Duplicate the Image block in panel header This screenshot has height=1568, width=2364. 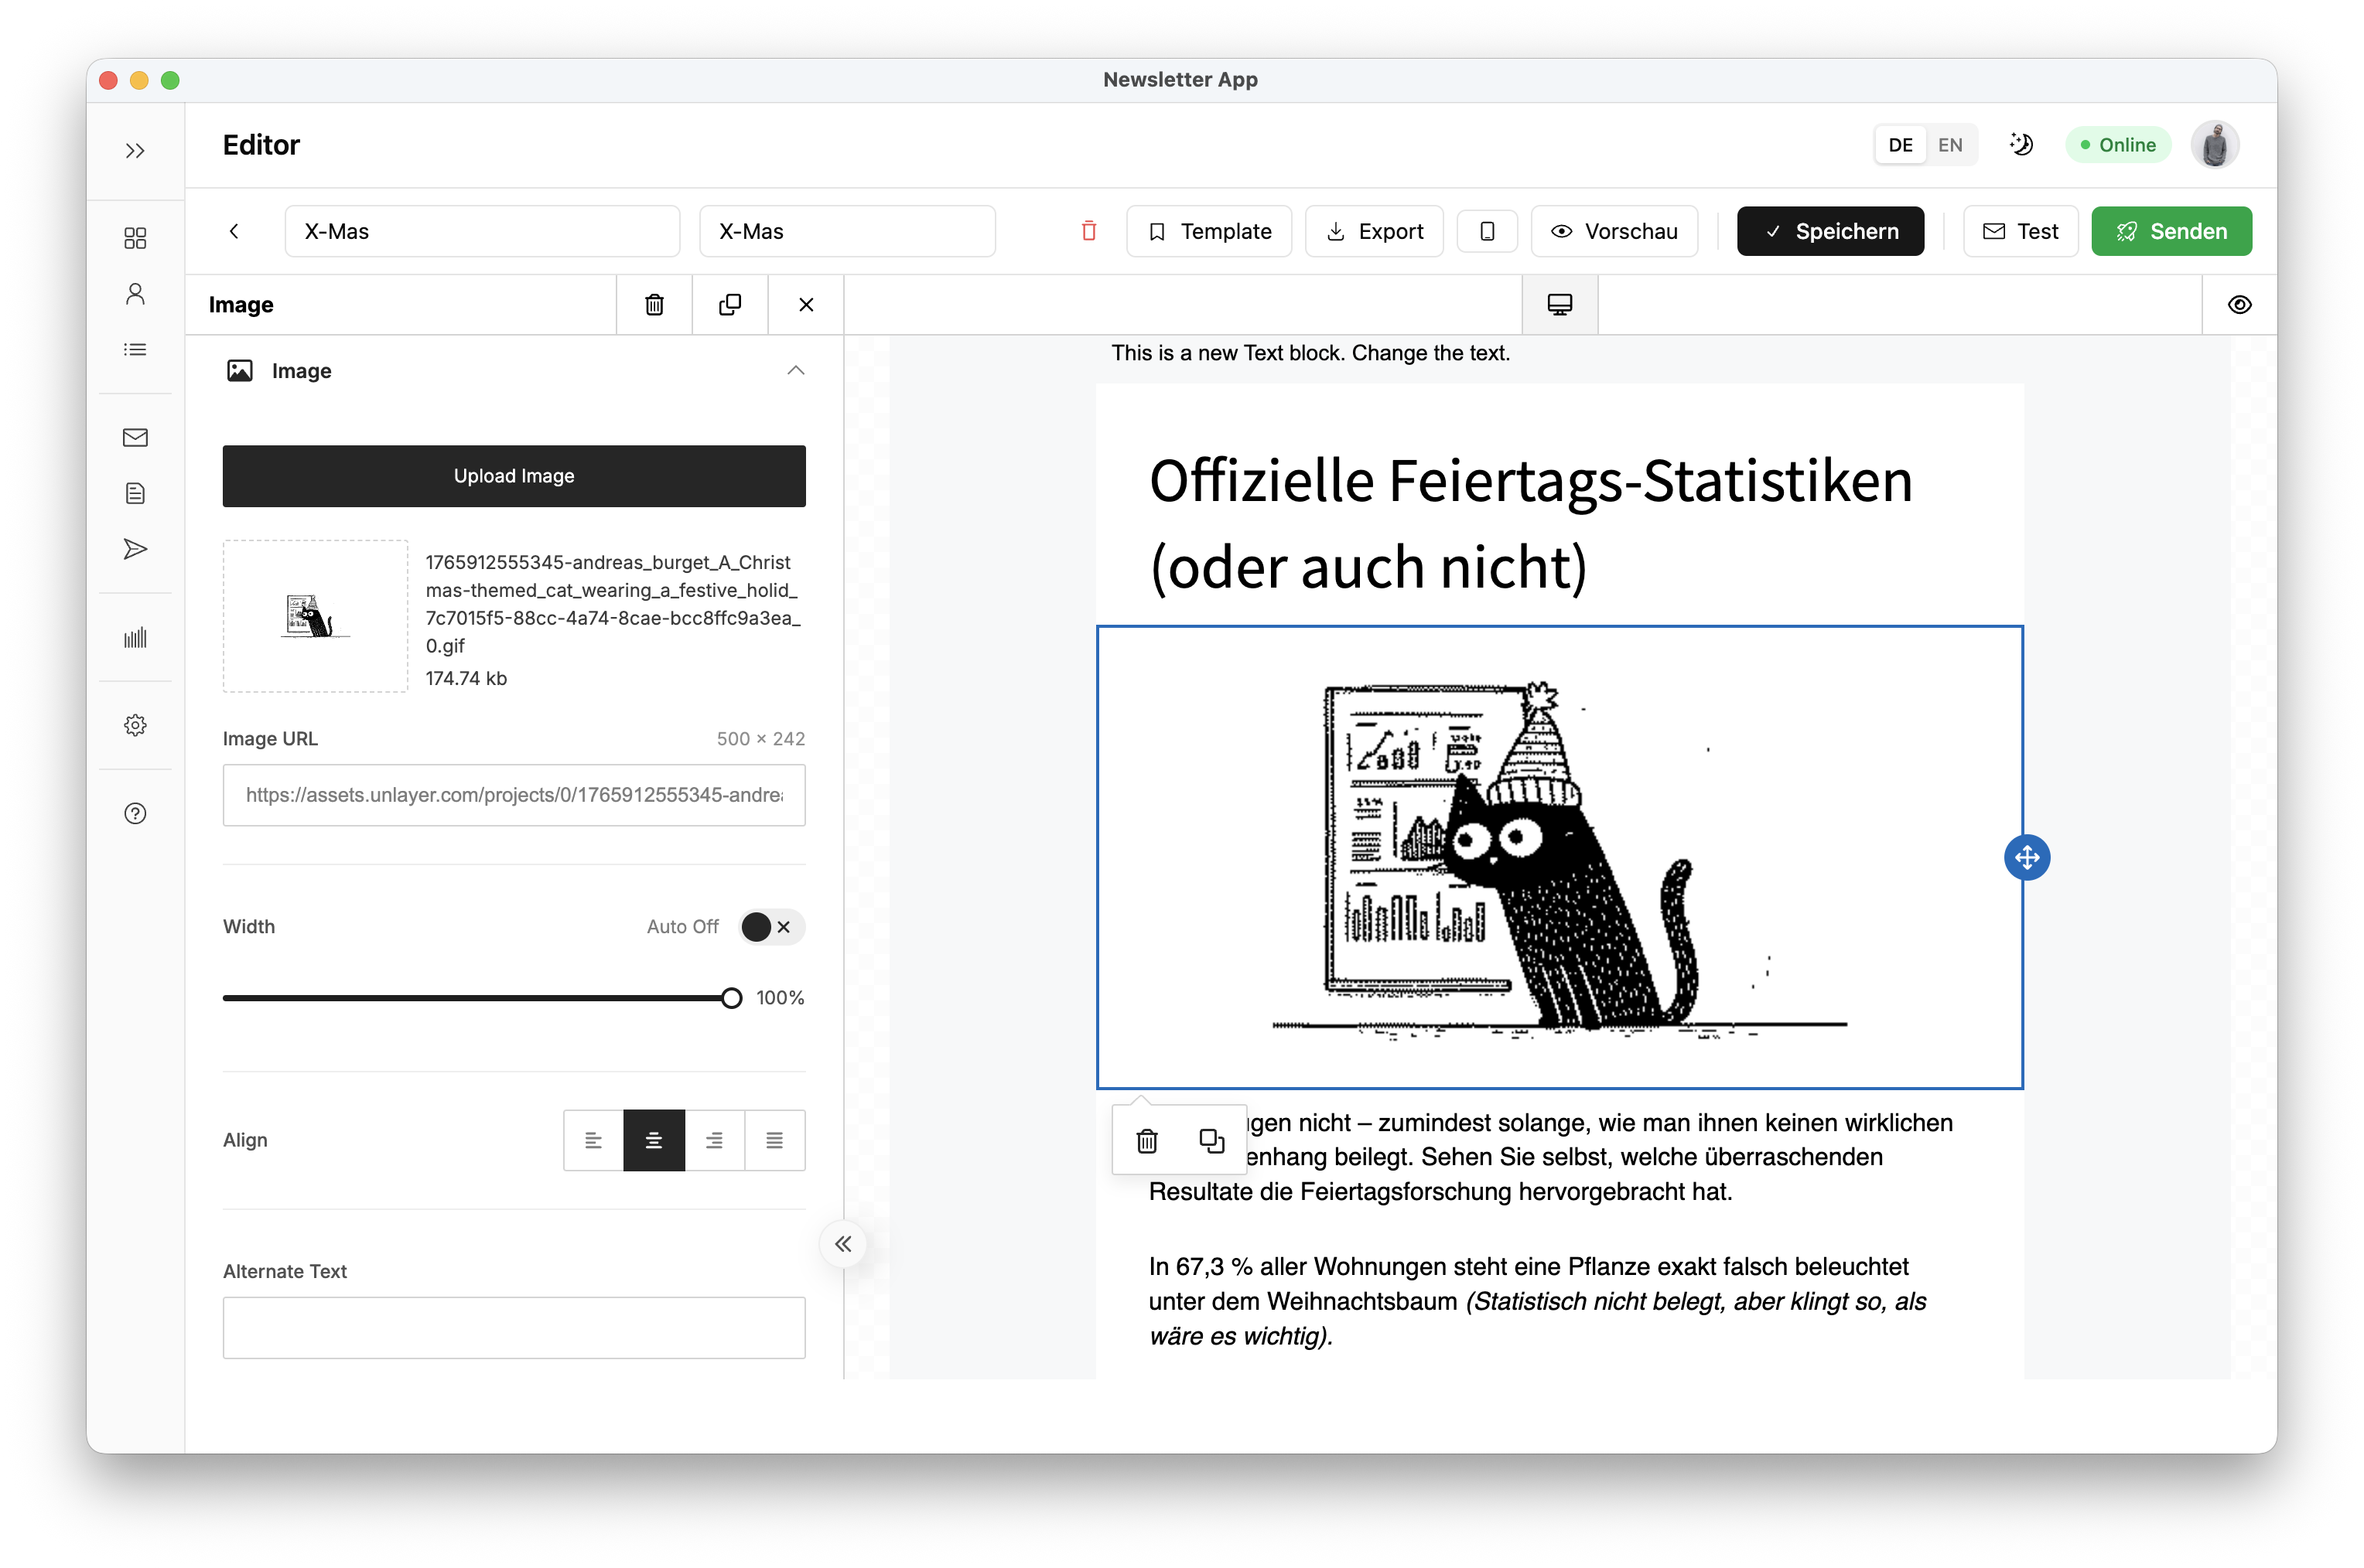pyautogui.click(x=729, y=304)
